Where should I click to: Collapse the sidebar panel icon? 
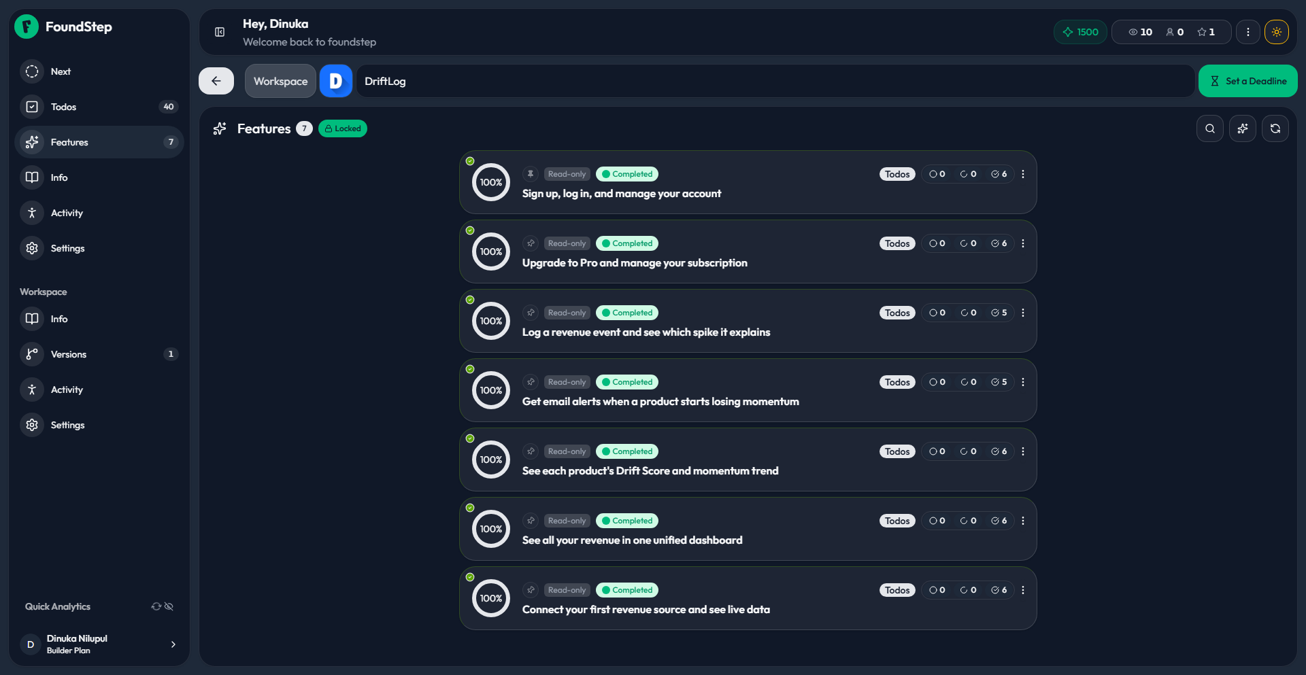(220, 32)
